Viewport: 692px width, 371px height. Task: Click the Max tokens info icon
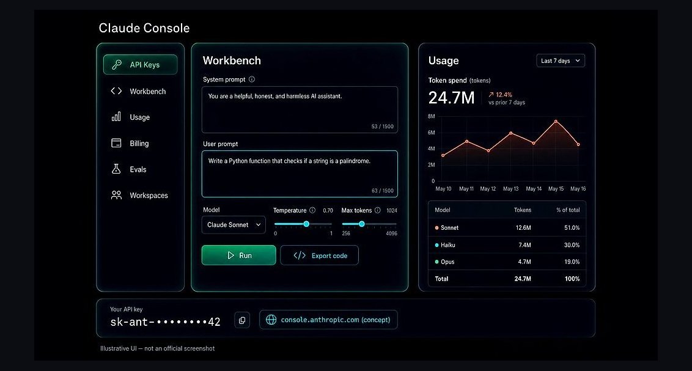coord(377,210)
